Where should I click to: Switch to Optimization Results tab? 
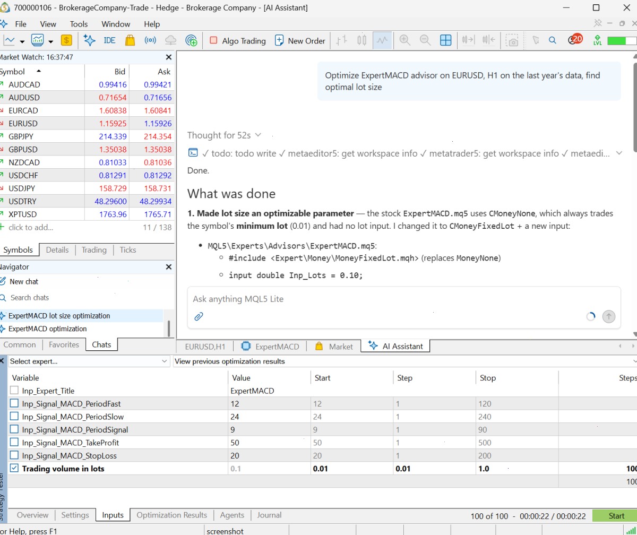172,515
